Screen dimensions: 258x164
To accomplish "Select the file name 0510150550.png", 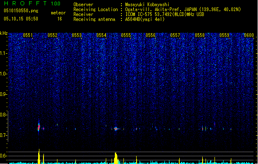I will click(x=21, y=11).
